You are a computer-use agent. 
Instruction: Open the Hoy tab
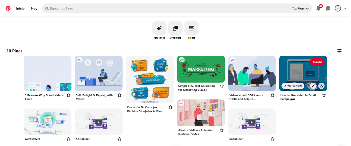(x=34, y=9)
